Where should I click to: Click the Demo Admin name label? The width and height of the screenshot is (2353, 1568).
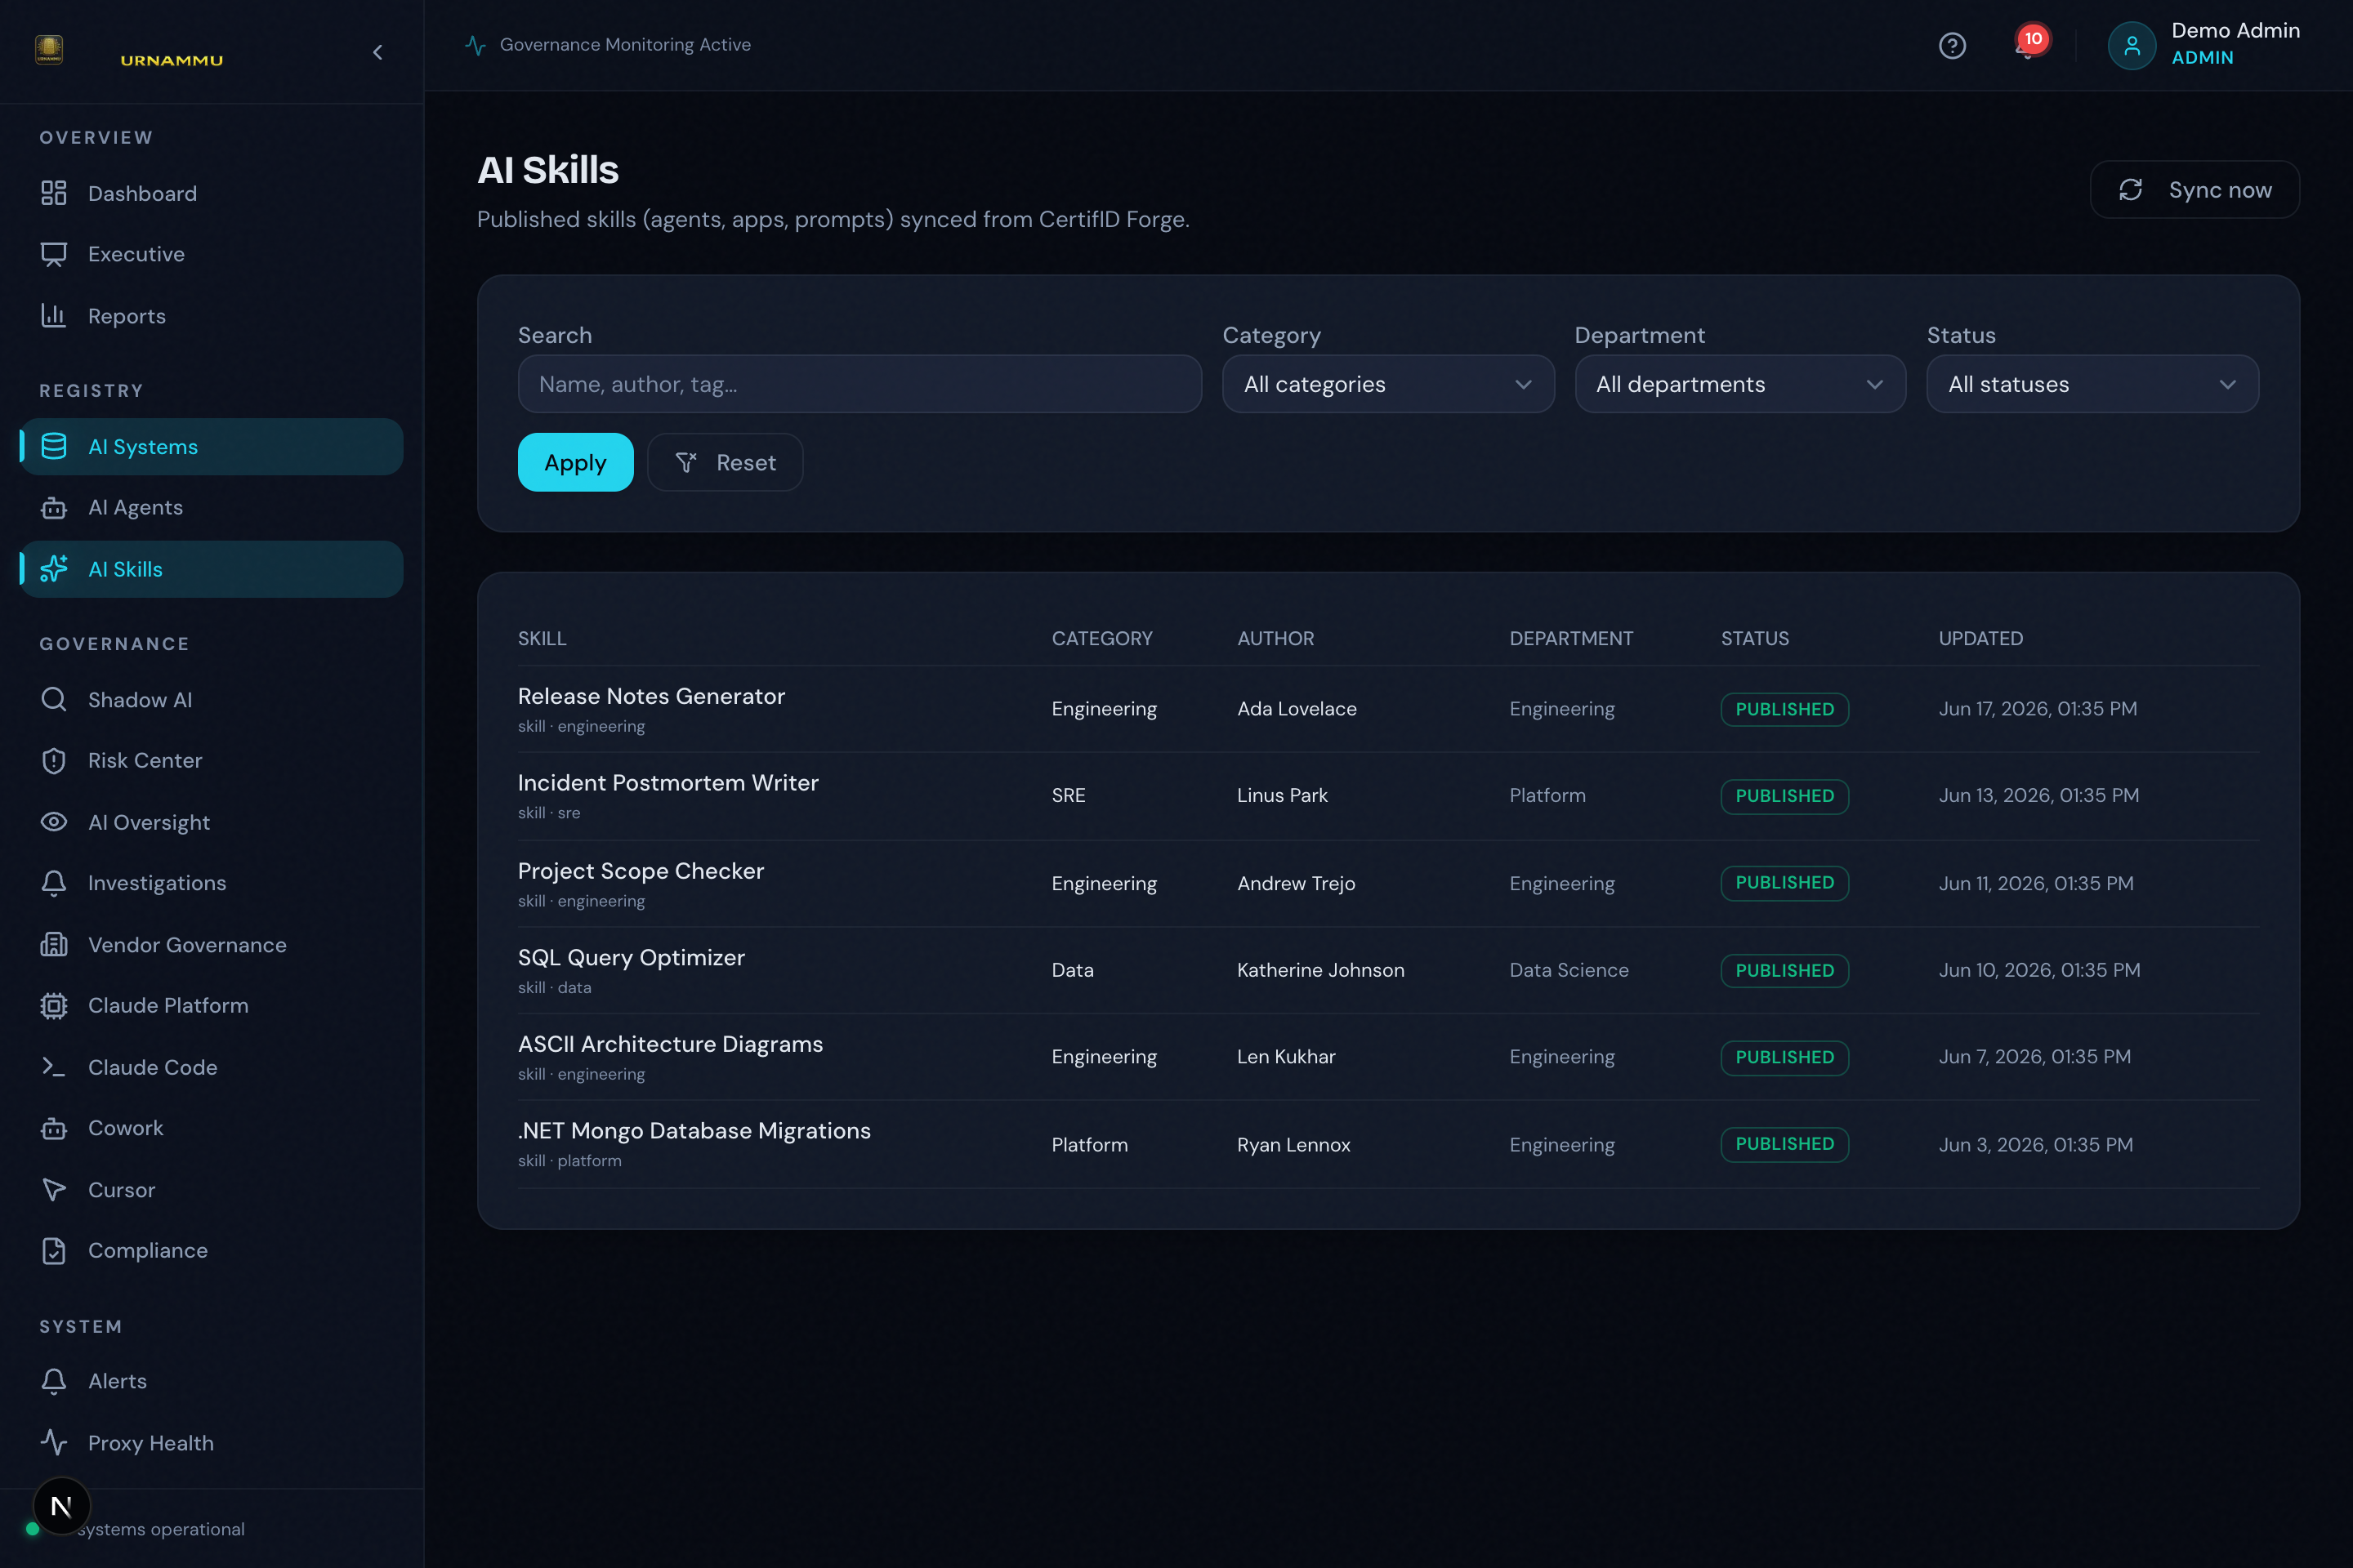2235,31
